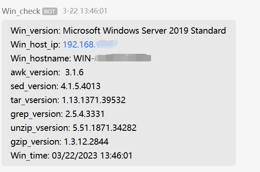Click the Win_host_ip label

point(35,44)
